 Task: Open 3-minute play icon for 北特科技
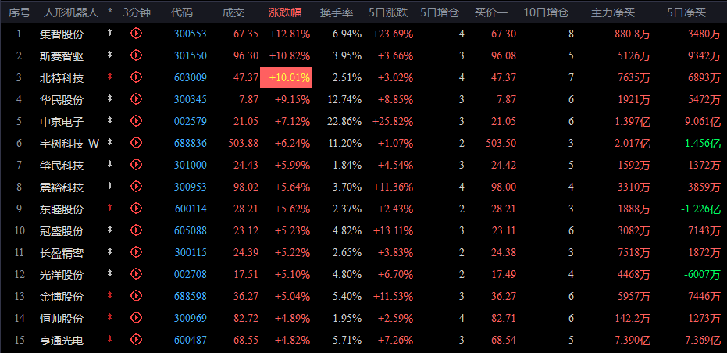tap(136, 77)
